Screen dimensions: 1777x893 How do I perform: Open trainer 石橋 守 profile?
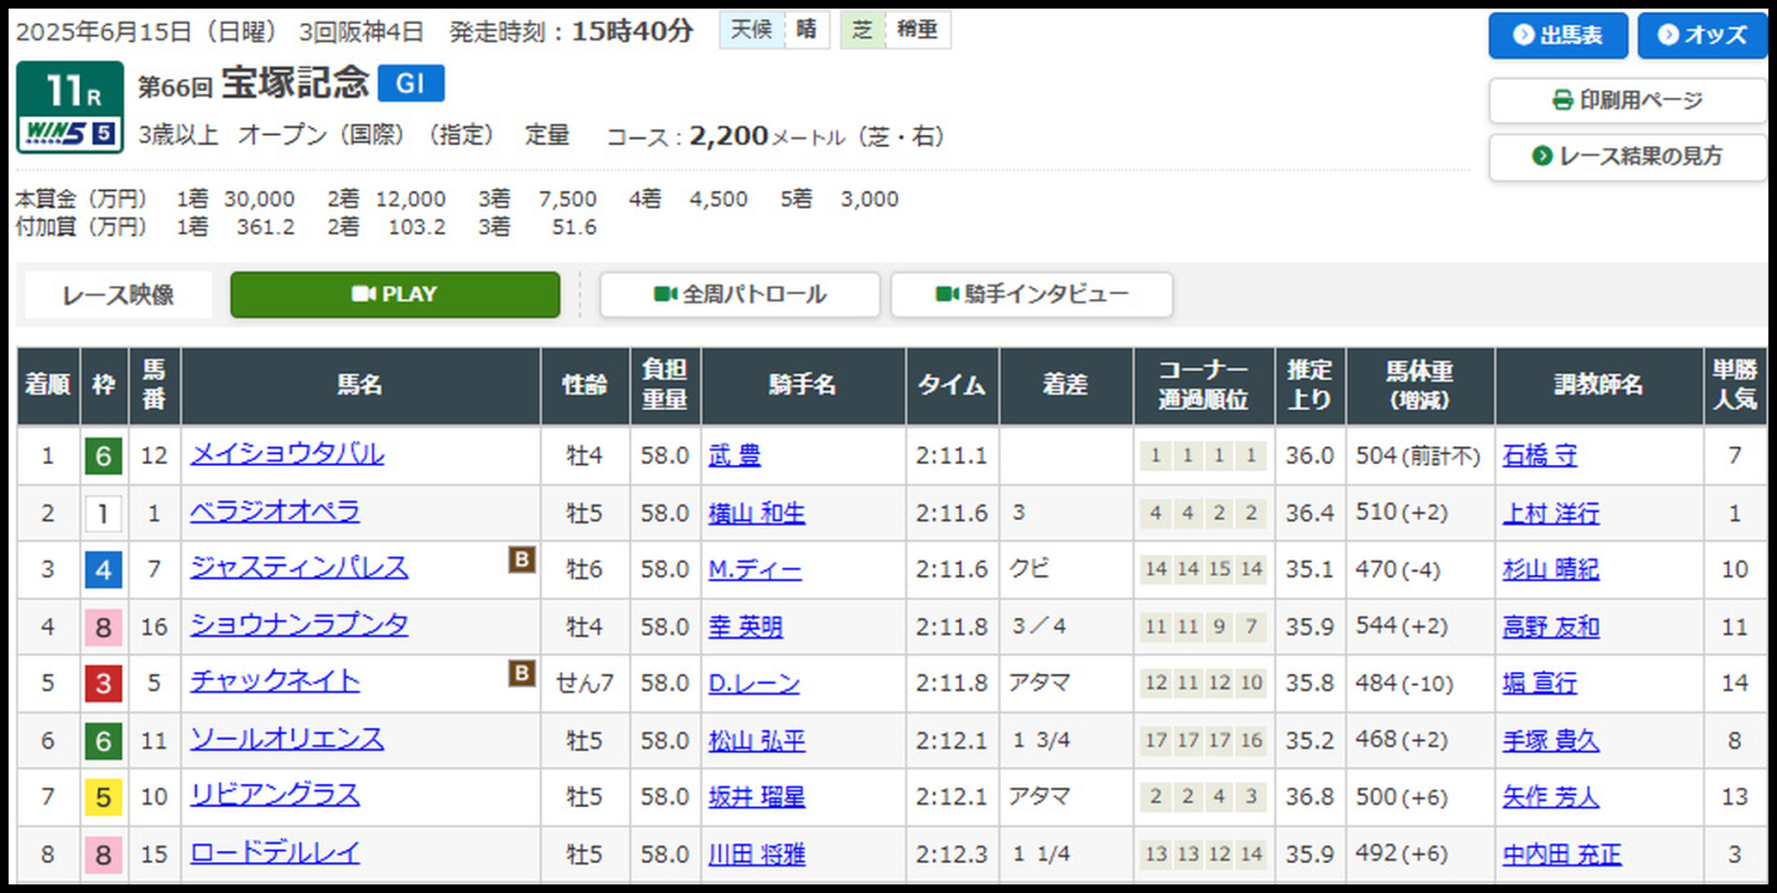pyautogui.click(x=1540, y=456)
